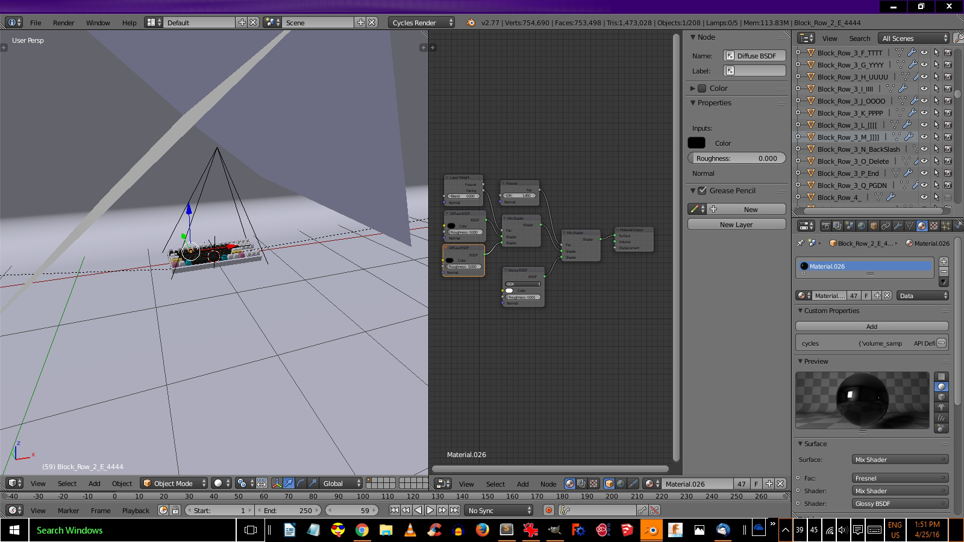The width and height of the screenshot is (964, 542).
Task: Open the World properties globe tab
Action: click(862, 226)
